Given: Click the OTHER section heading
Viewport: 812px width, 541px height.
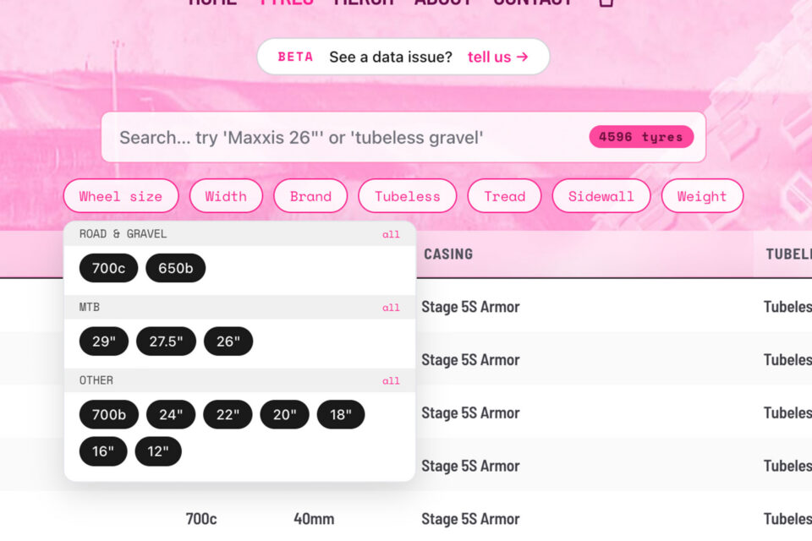Looking at the screenshot, I should coord(96,380).
